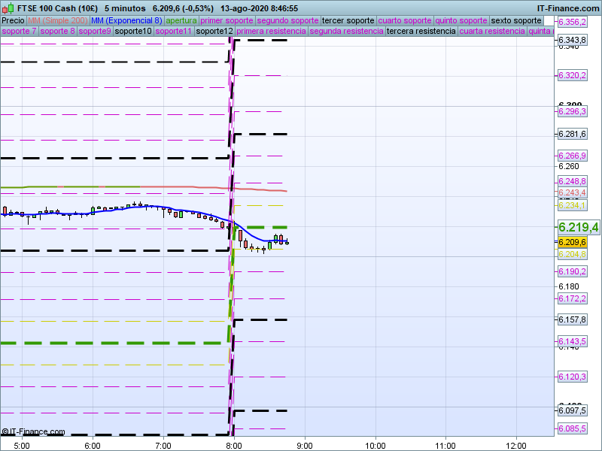
Task: Select the MM (Simple 200) indicator label
Action: (x=52, y=20)
